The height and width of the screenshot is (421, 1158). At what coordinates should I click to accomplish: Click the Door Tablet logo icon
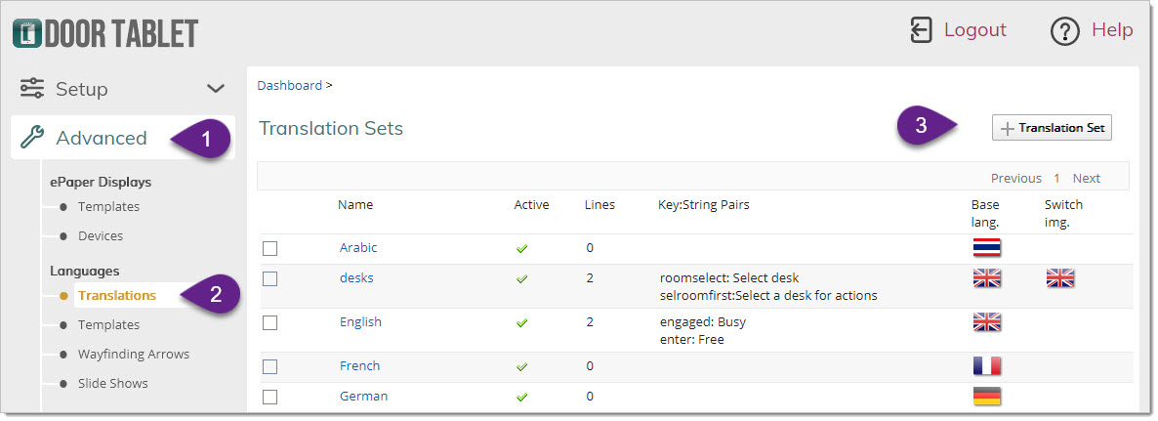point(27,33)
